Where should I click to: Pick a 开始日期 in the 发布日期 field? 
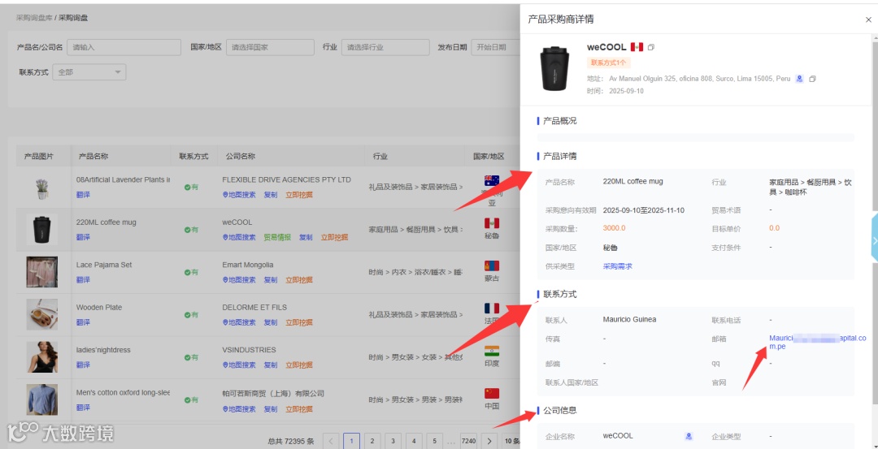[496, 48]
